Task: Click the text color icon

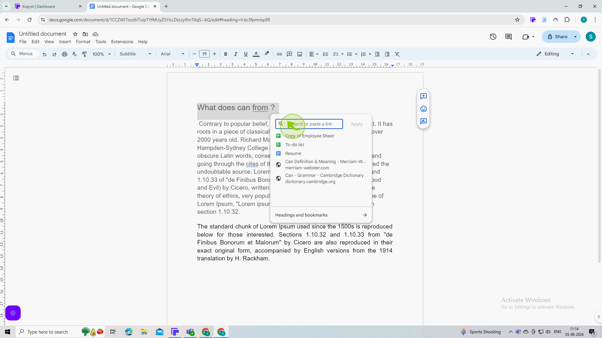Action: point(256,54)
